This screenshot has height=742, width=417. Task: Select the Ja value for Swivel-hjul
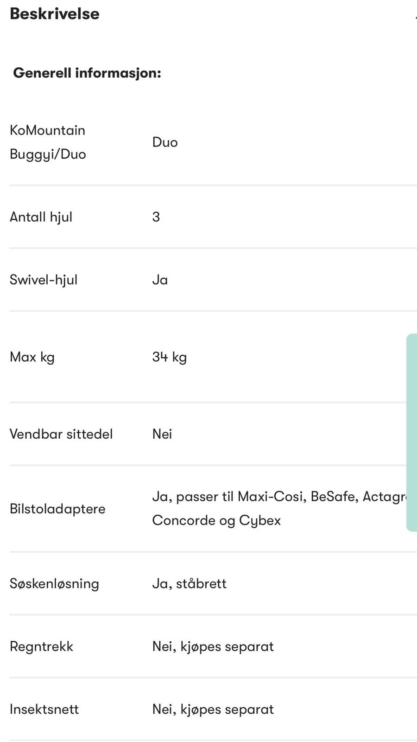pyautogui.click(x=160, y=280)
